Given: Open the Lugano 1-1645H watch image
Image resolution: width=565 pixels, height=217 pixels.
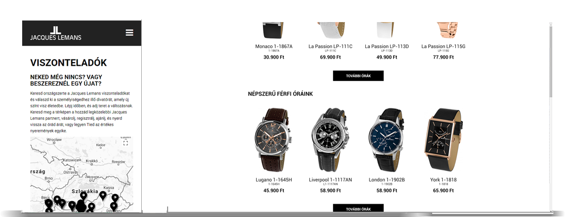Looking at the screenshot, I should tap(274, 140).
